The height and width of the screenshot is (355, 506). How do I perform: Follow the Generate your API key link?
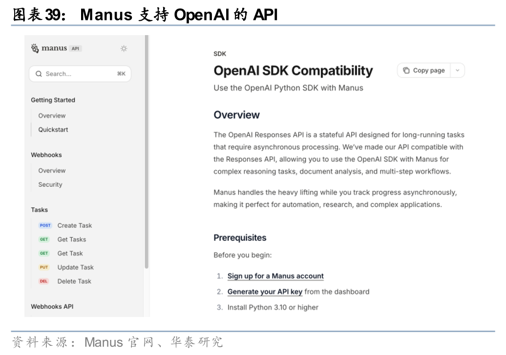(x=265, y=292)
